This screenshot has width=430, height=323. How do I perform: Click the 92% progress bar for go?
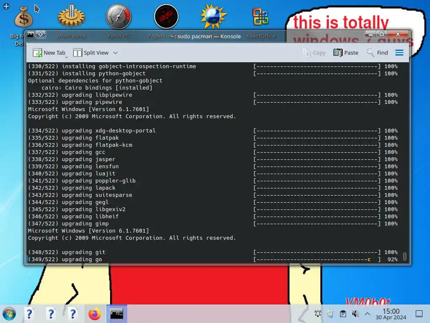pyautogui.click(x=317, y=259)
